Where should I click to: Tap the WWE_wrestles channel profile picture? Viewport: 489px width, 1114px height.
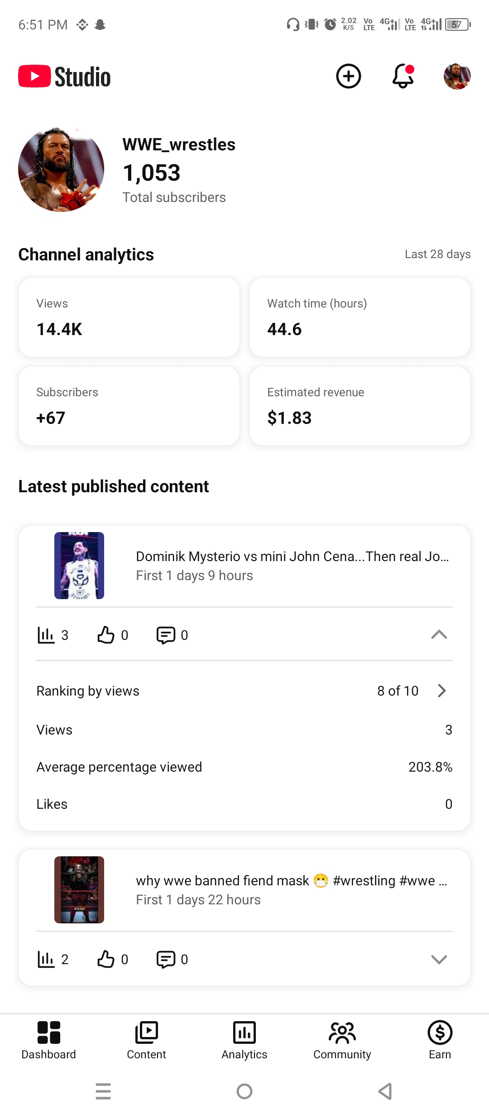(x=61, y=169)
